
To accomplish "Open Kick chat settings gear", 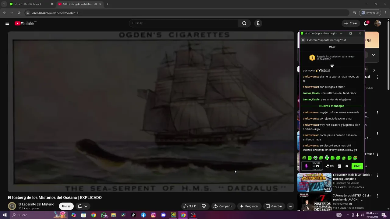I will tap(347, 166).
